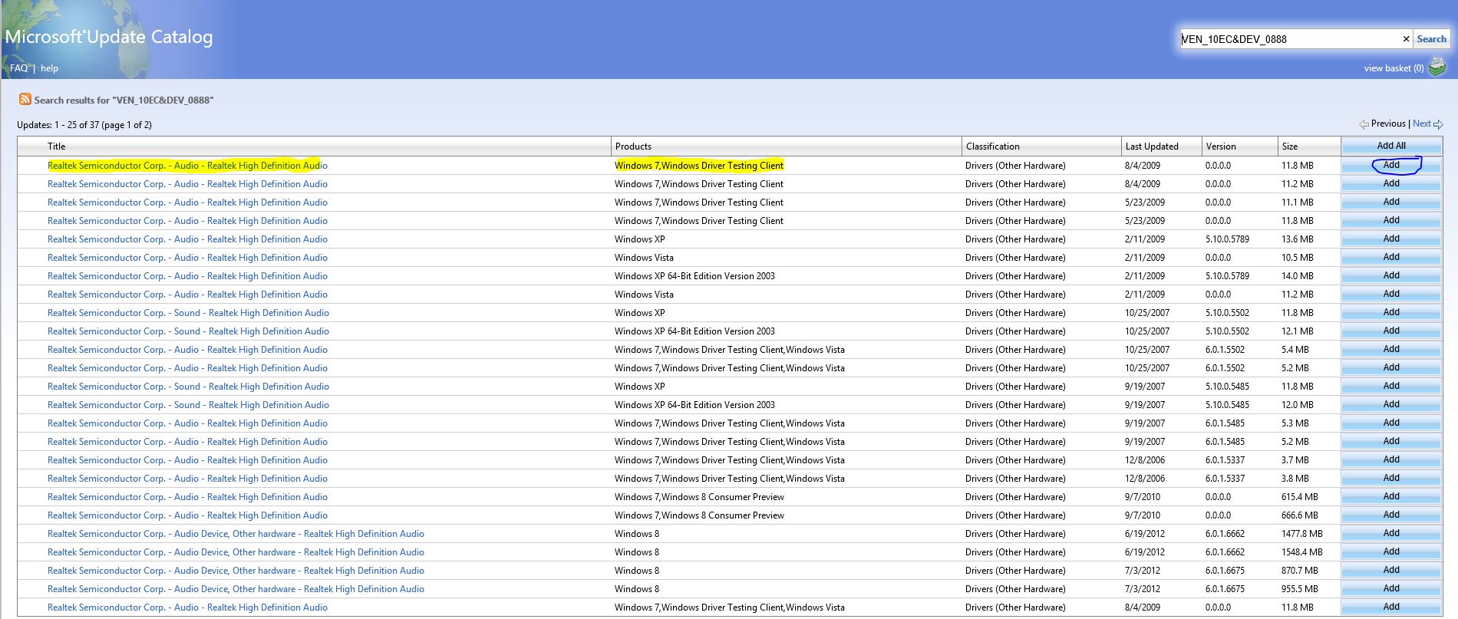Open the help link in the header

(x=49, y=68)
